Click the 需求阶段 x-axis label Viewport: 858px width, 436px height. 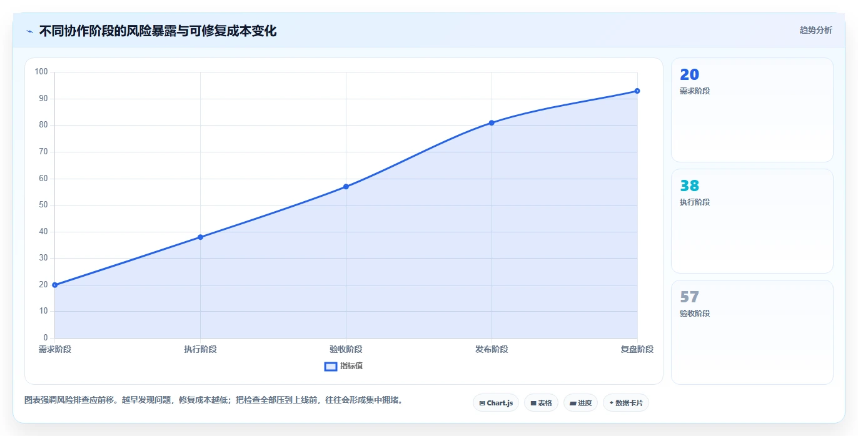click(55, 349)
